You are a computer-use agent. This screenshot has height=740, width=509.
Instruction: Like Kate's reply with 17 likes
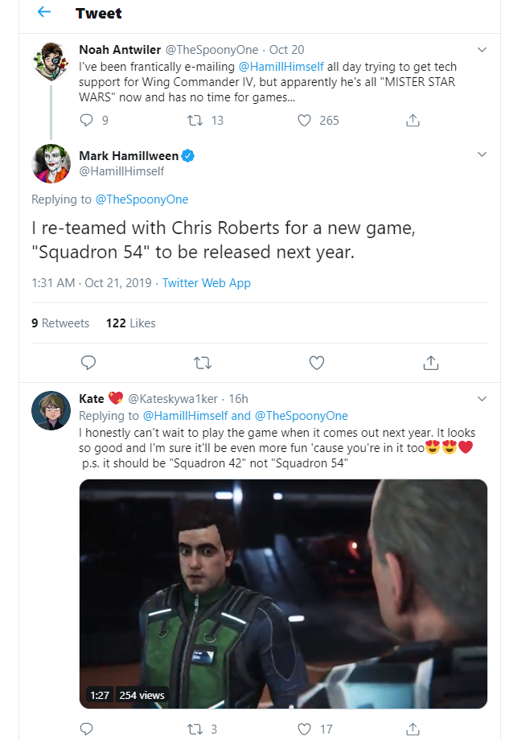[x=304, y=730]
